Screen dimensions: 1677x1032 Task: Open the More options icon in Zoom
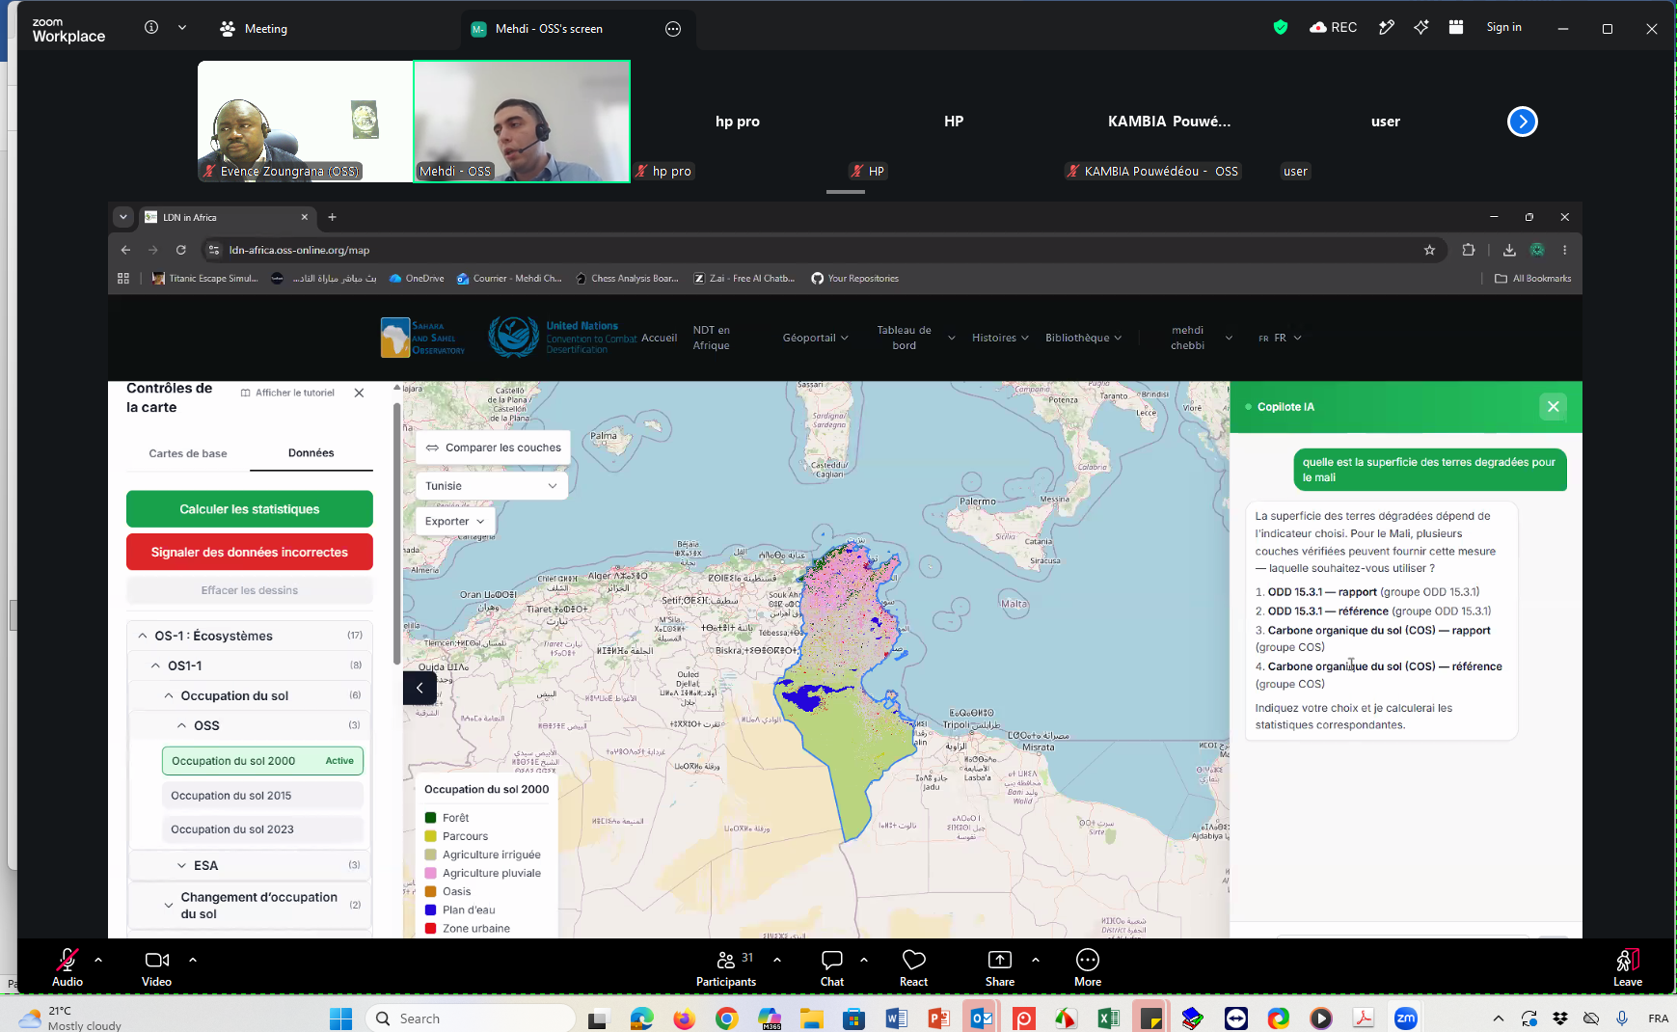1088,960
